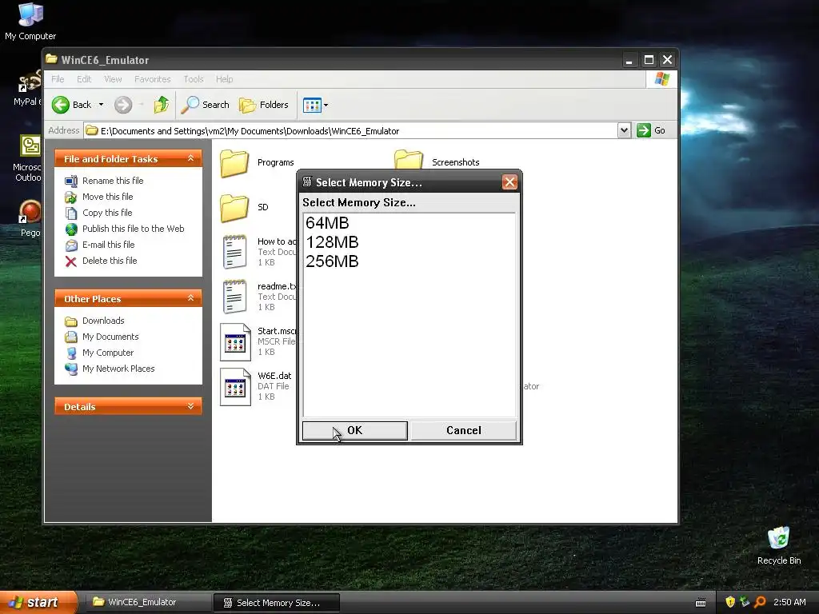Click the Rename this file icon

coord(71,181)
